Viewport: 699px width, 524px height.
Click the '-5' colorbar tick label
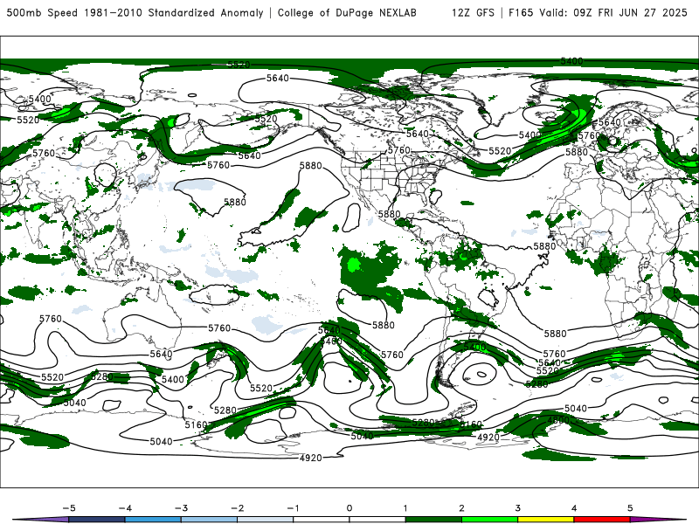click(x=69, y=508)
